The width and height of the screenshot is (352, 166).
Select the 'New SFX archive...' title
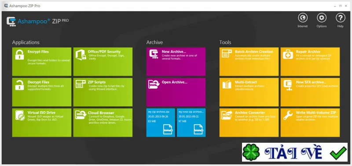311,82
